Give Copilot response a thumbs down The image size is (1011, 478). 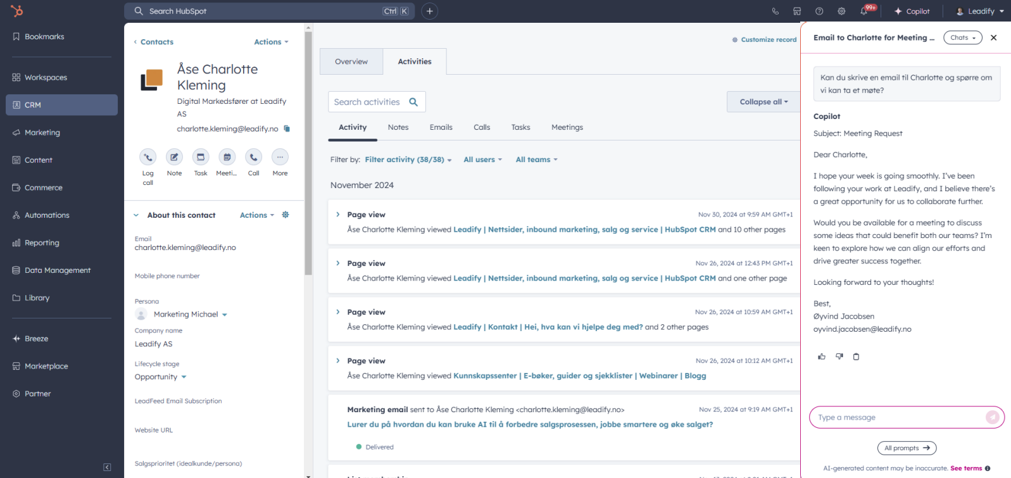coord(839,356)
